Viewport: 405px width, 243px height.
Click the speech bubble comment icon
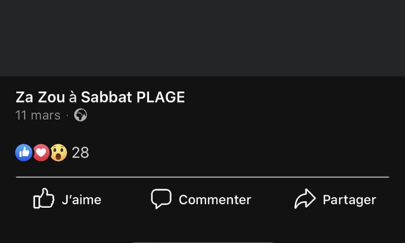(x=161, y=199)
